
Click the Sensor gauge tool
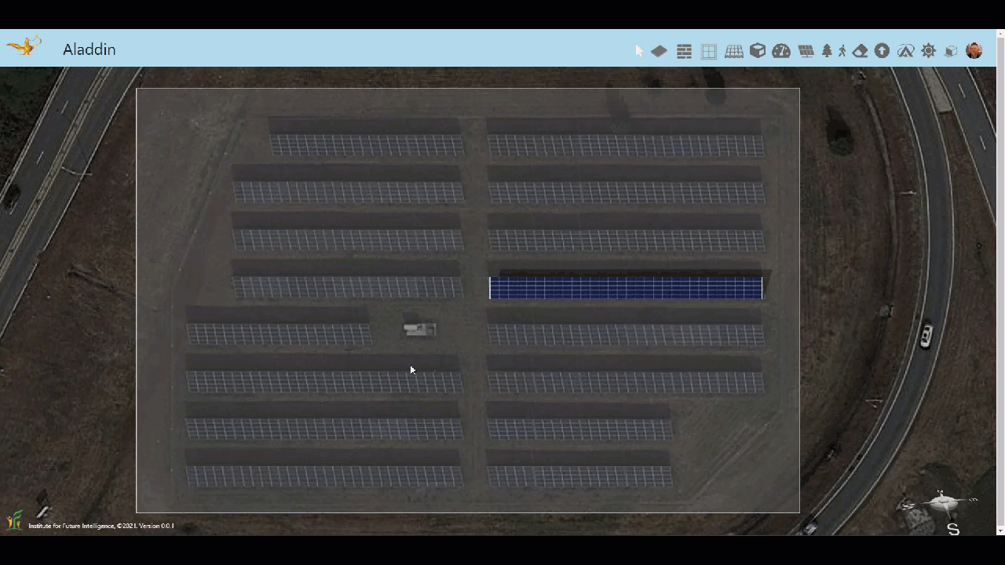pos(781,51)
